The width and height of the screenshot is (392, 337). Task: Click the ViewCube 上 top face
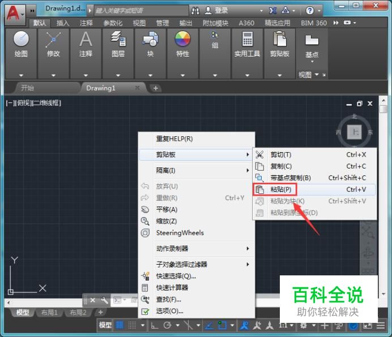(355, 132)
